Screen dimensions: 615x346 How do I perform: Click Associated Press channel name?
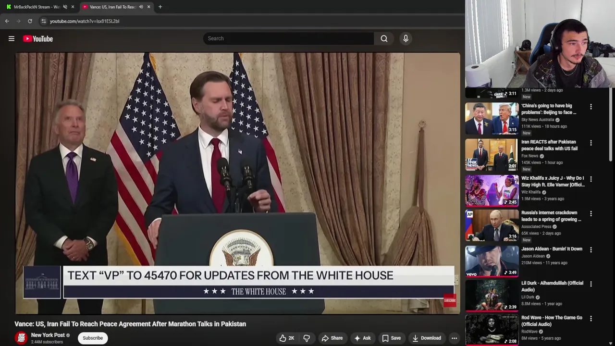tap(536, 227)
